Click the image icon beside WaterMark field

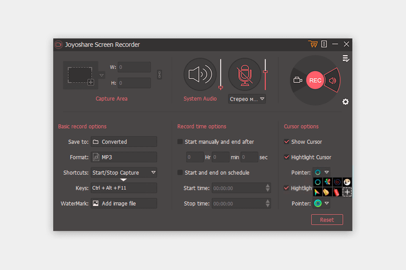(96, 203)
